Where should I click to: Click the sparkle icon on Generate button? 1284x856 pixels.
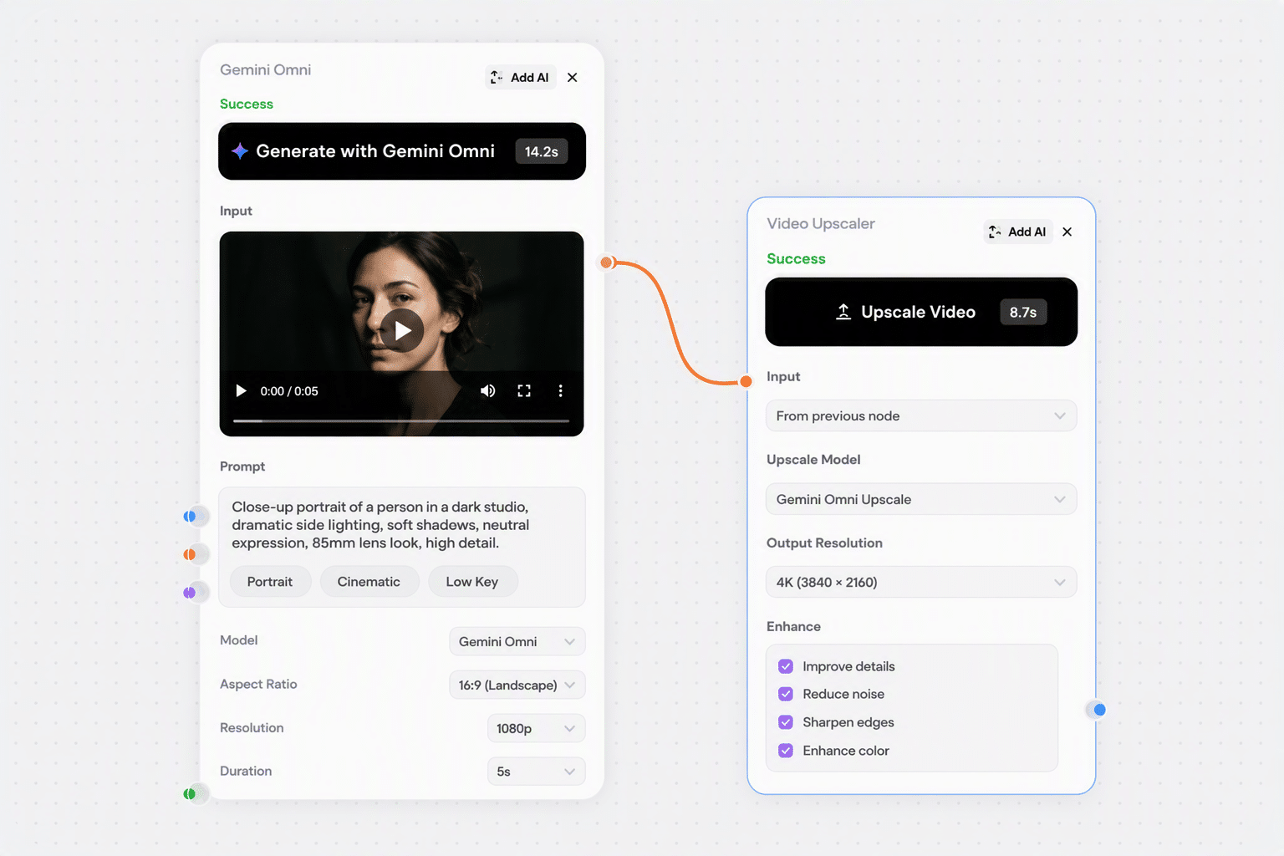(240, 151)
